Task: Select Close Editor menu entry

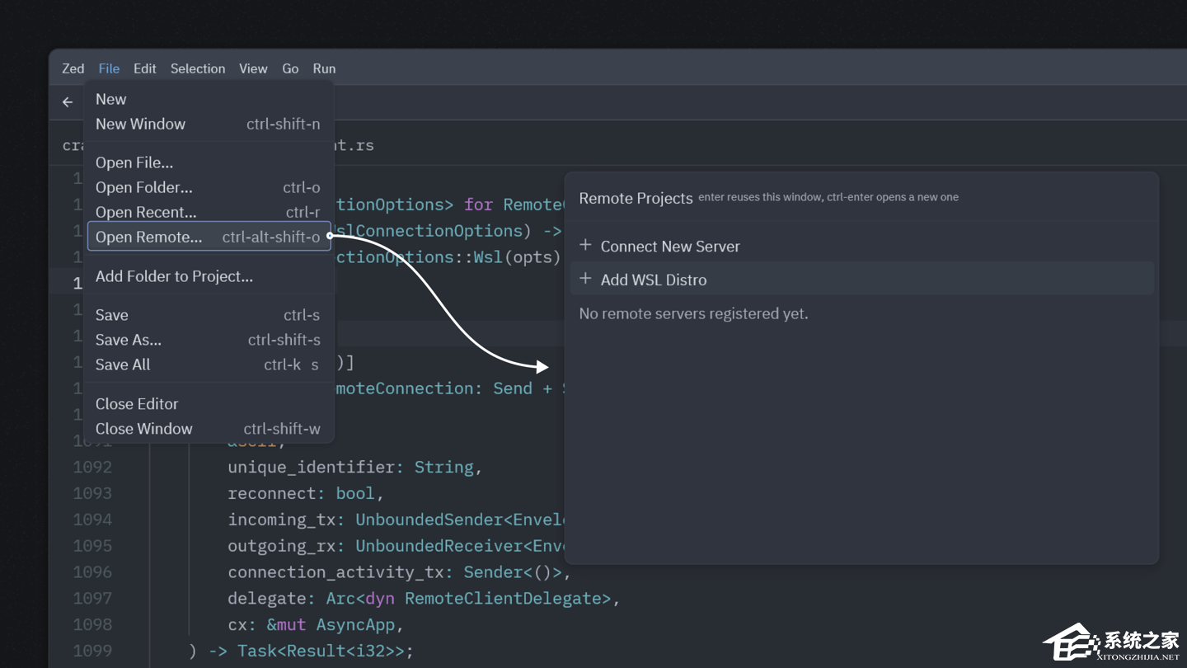Action: click(x=137, y=404)
